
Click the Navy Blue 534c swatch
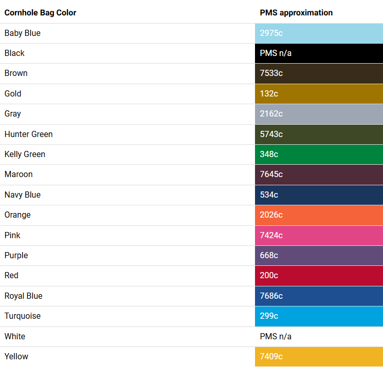pos(319,195)
